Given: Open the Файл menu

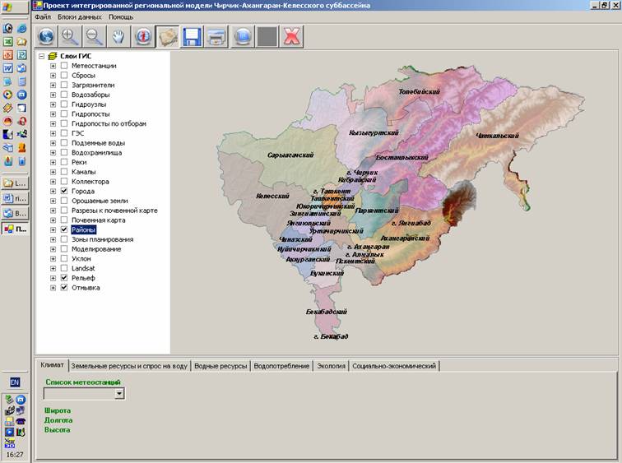Looking at the screenshot, I should pyautogui.click(x=43, y=17).
